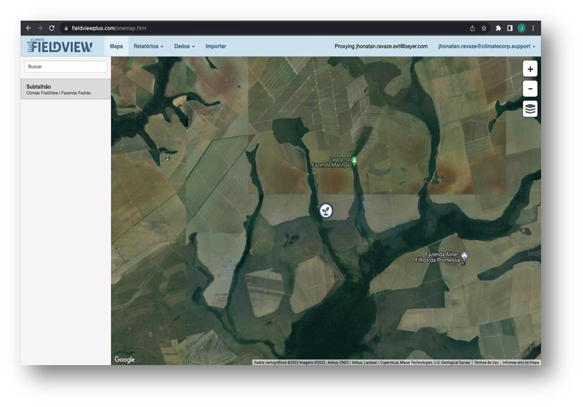Click the Climate FieldView logo

pyautogui.click(x=60, y=46)
